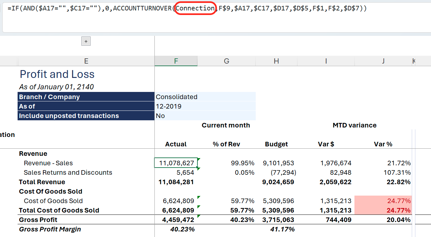Select column E header
Image resolution: width=431 pixels, height=237 pixels.
click(86, 61)
